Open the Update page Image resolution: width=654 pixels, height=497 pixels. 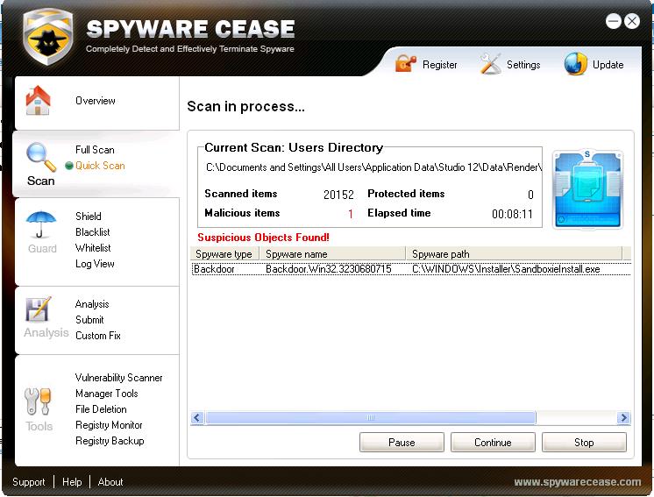click(x=608, y=65)
